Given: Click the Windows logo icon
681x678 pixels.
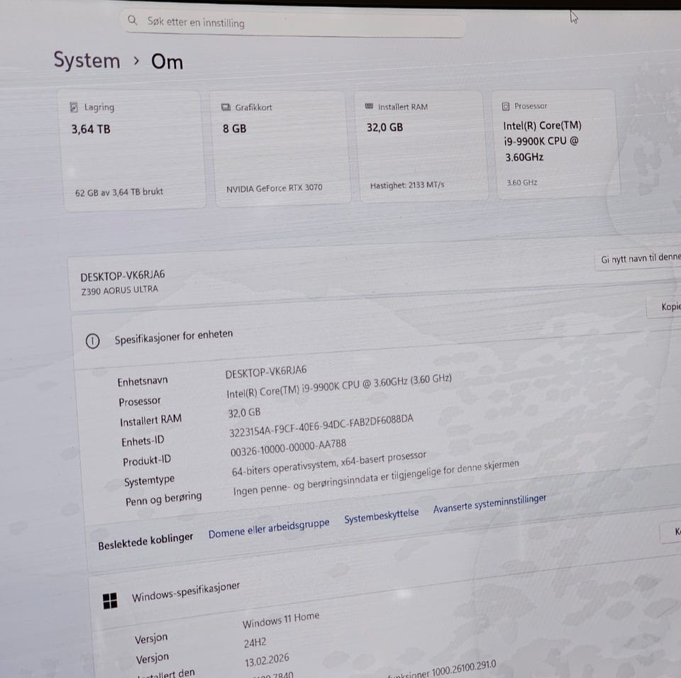Looking at the screenshot, I should (110, 601).
